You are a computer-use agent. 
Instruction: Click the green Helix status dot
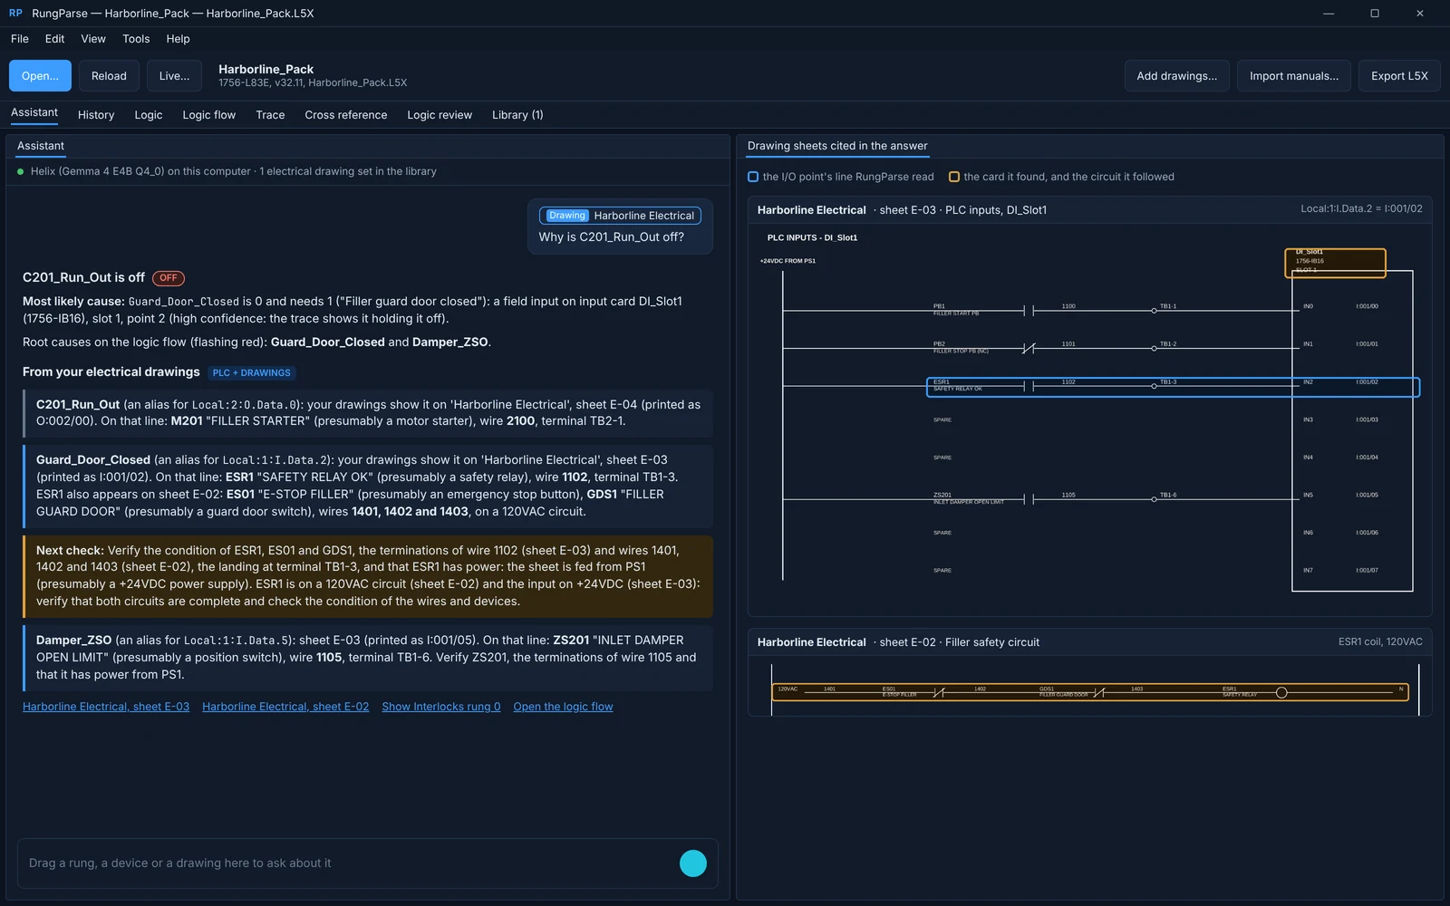click(x=20, y=171)
